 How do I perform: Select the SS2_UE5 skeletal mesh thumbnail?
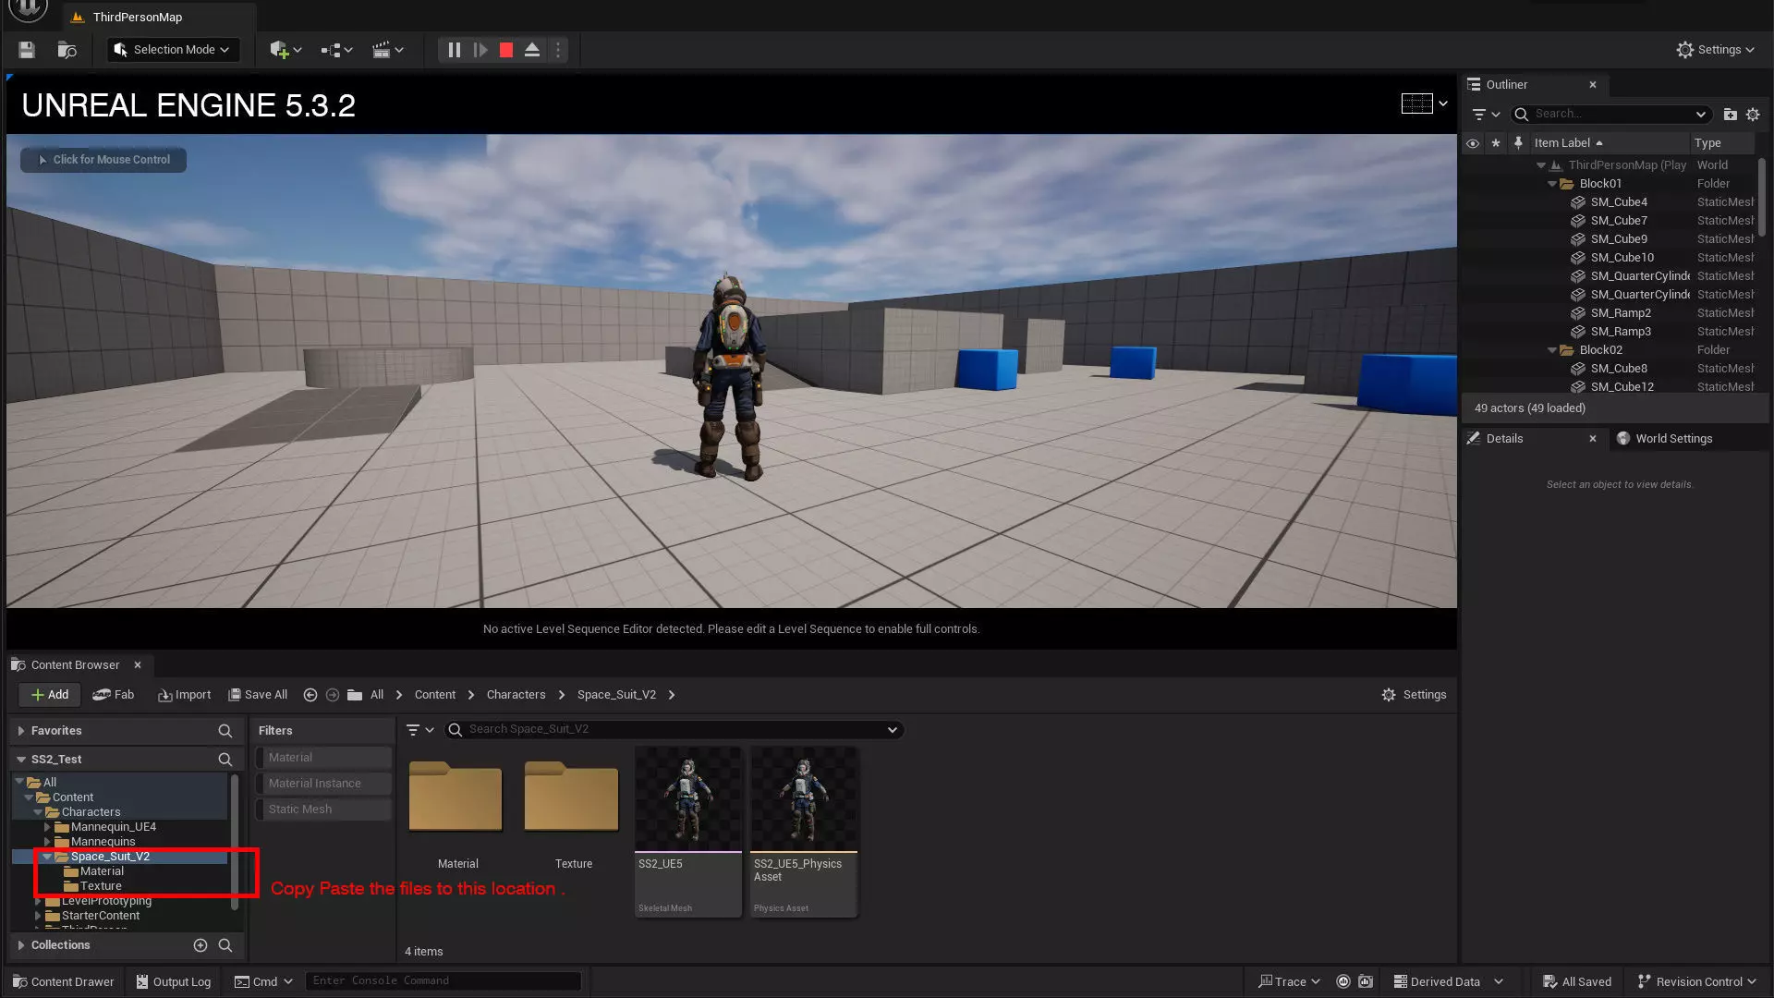click(x=688, y=799)
